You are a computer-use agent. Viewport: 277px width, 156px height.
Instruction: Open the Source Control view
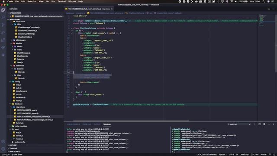coord(3,25)
